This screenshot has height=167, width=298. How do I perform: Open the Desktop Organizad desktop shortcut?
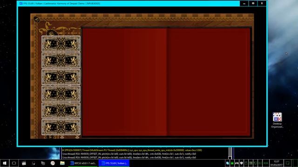[278, 120]
